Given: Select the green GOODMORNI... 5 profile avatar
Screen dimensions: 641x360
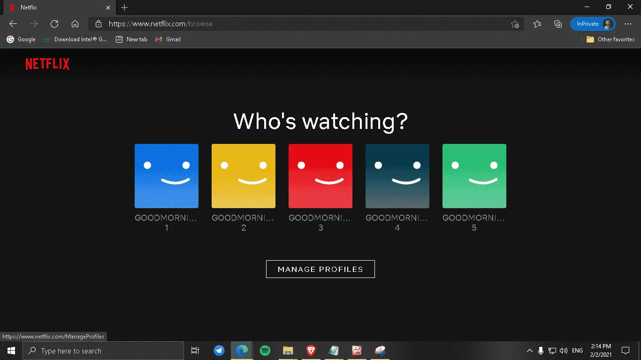Looking at the screenshot, I should [x=474, y=176].
